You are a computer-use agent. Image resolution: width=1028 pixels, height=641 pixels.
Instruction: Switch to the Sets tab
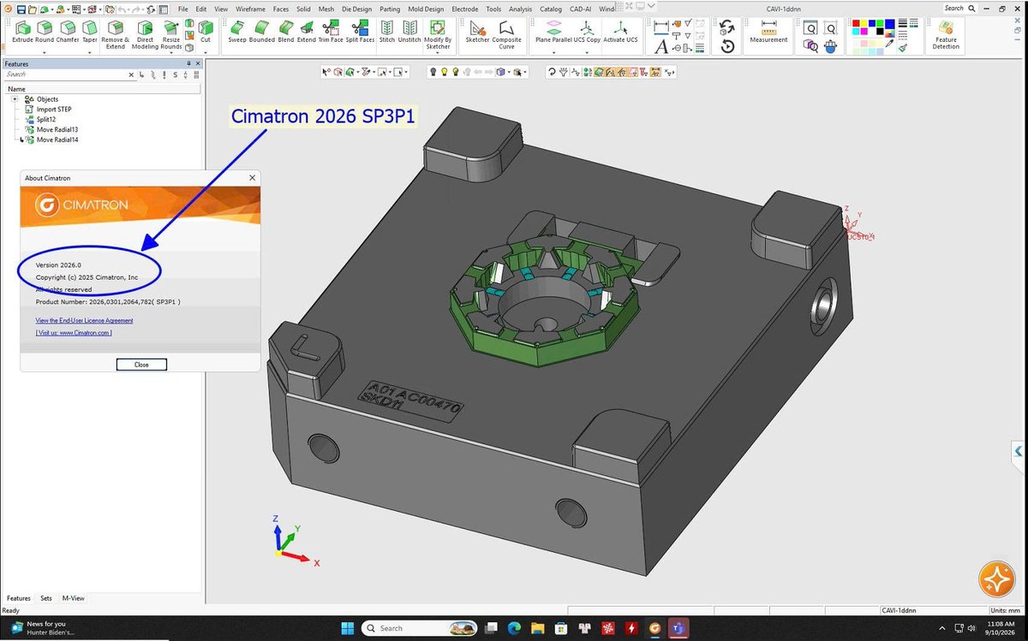point(46,598)
